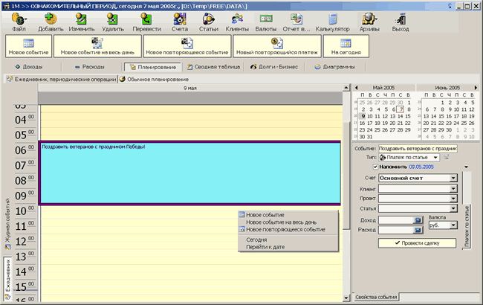Click the reminder date 09.05.2005 link
This screenshot has height=305, width=483.
pos(421,167)
